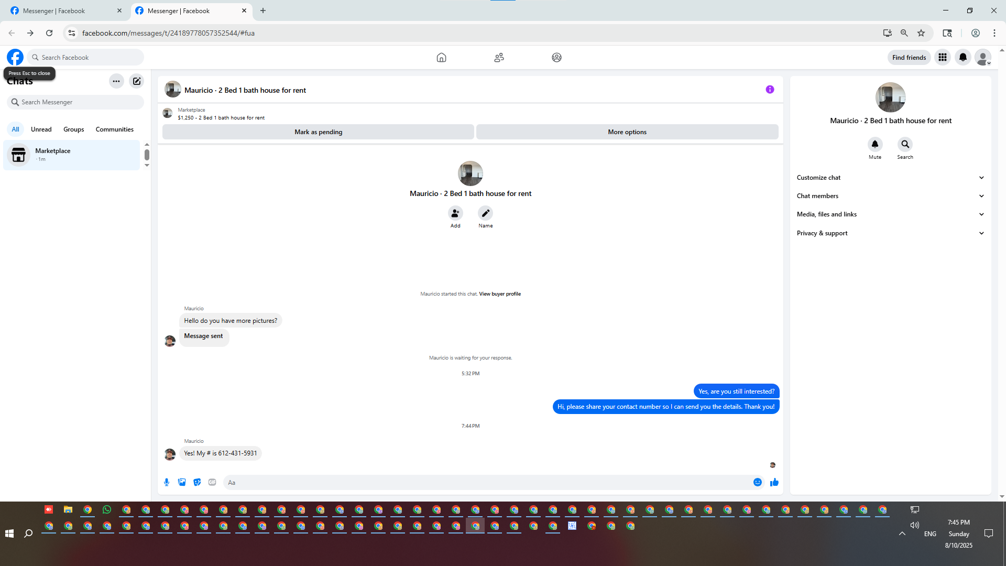Image resolution: width=1006 pixels, height=566 pixels.
Task: Expand the Customize chat section
Action: [890, 178]
